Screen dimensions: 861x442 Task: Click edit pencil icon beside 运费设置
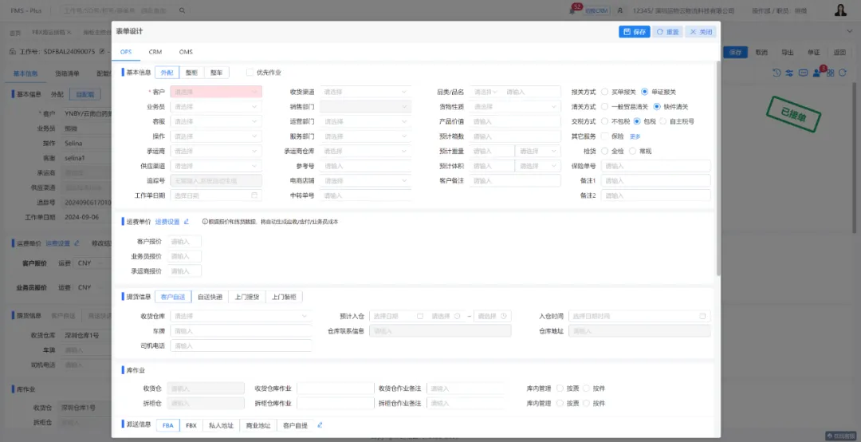point(186,222)
